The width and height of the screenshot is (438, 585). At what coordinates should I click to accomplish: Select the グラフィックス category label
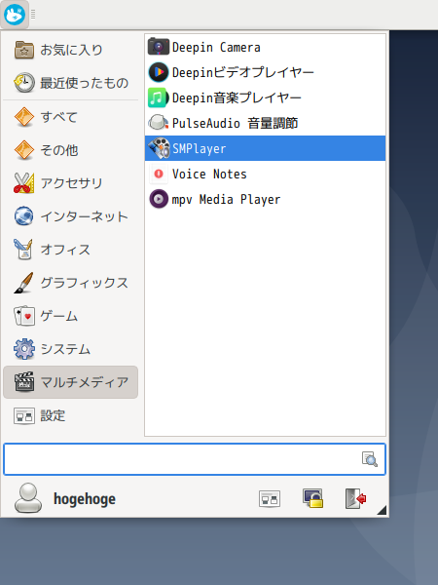click(x=84, y=283)
